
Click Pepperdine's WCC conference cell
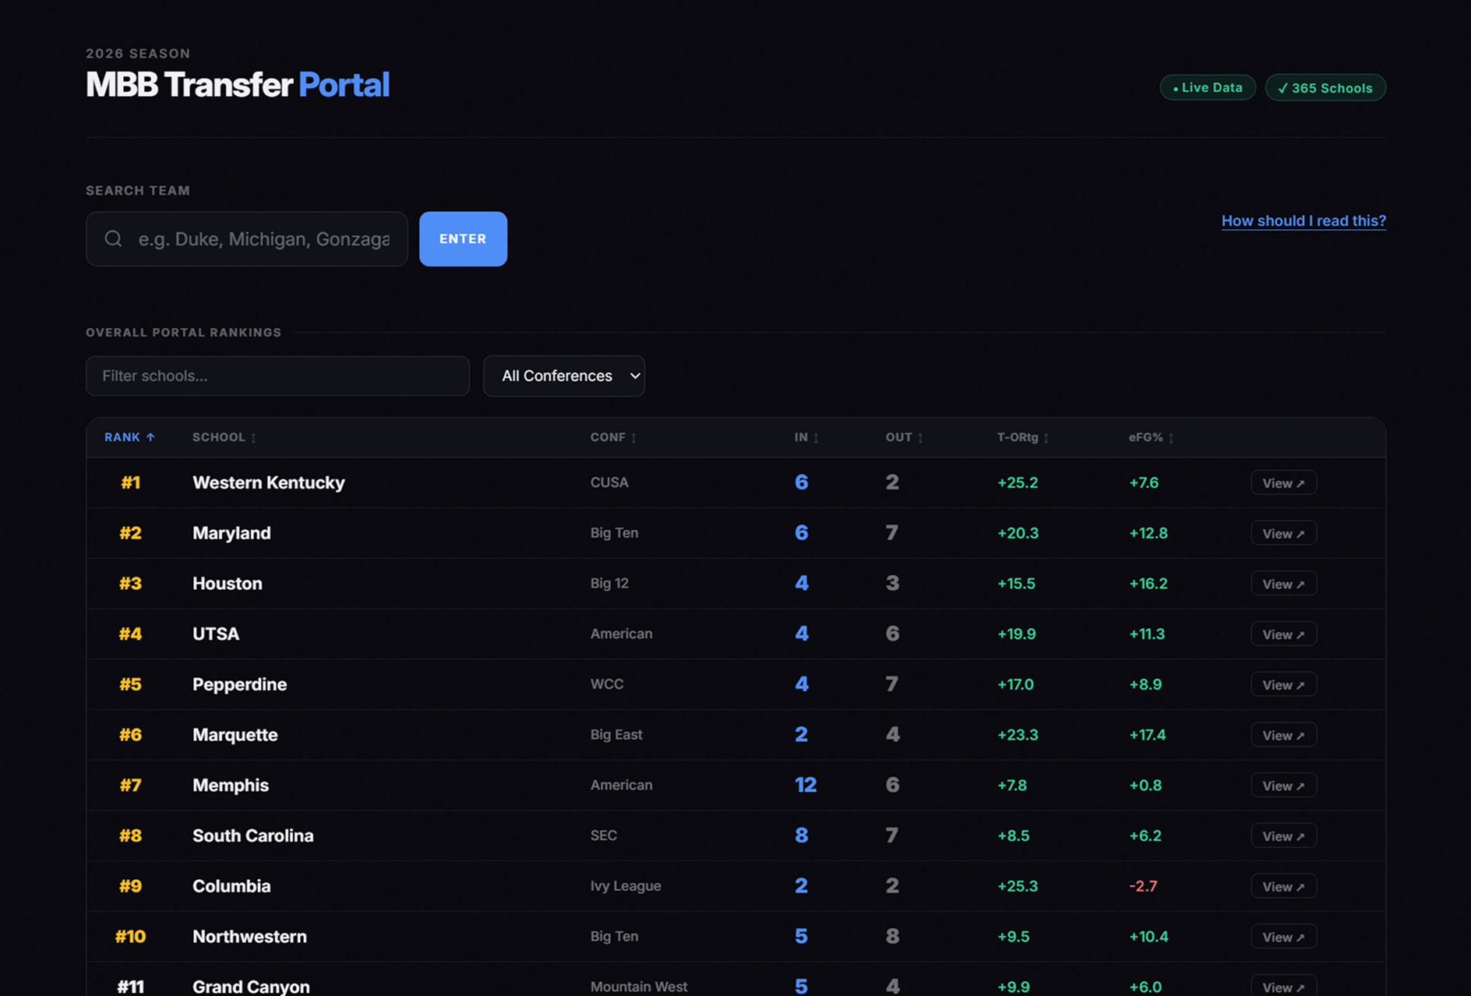click(x=607, y=684)
